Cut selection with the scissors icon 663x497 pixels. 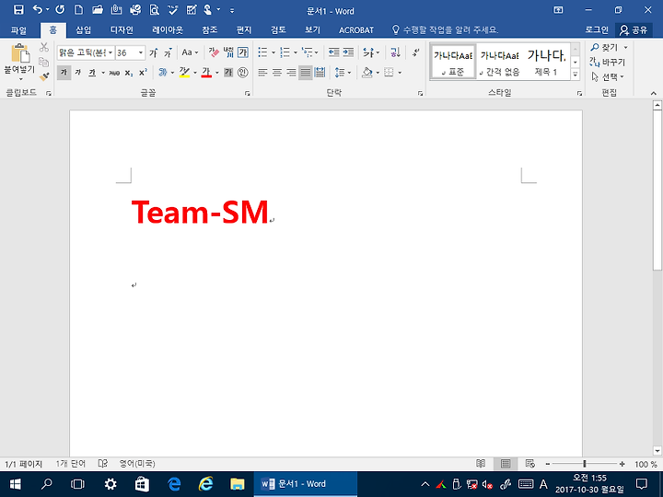point(44,47)
